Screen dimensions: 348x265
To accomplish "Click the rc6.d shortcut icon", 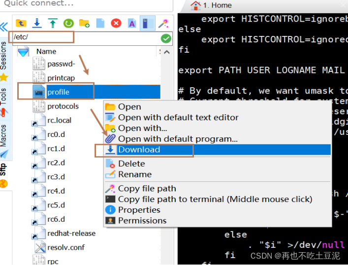I will tap(38, 219).
